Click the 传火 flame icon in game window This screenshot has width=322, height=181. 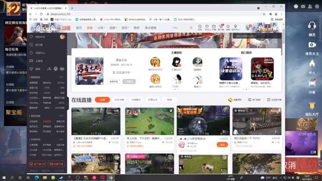click(312, 64)
